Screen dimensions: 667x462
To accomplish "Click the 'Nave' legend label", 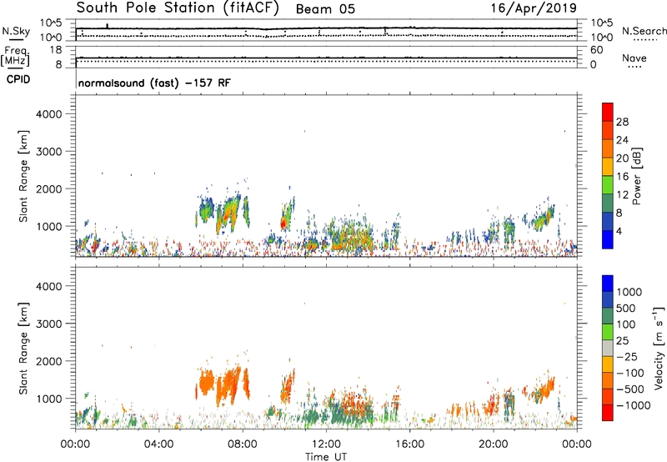I will coord(634,58).
